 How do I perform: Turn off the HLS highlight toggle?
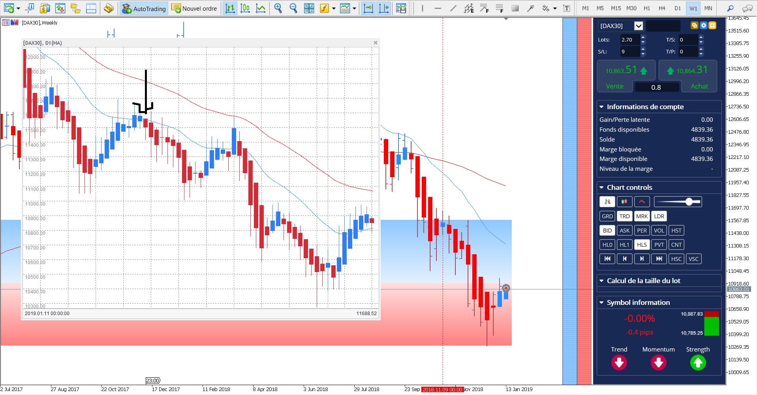coord(642,244)
